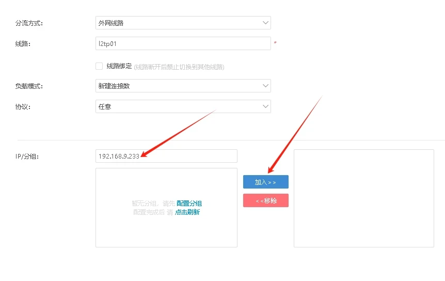Click the IP/分组 field label
Viewport: 445px width, 281px height.
tap(27, 157)
